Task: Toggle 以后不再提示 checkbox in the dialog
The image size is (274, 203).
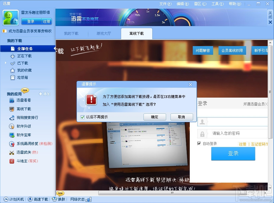Action: [x=82, y=117]
